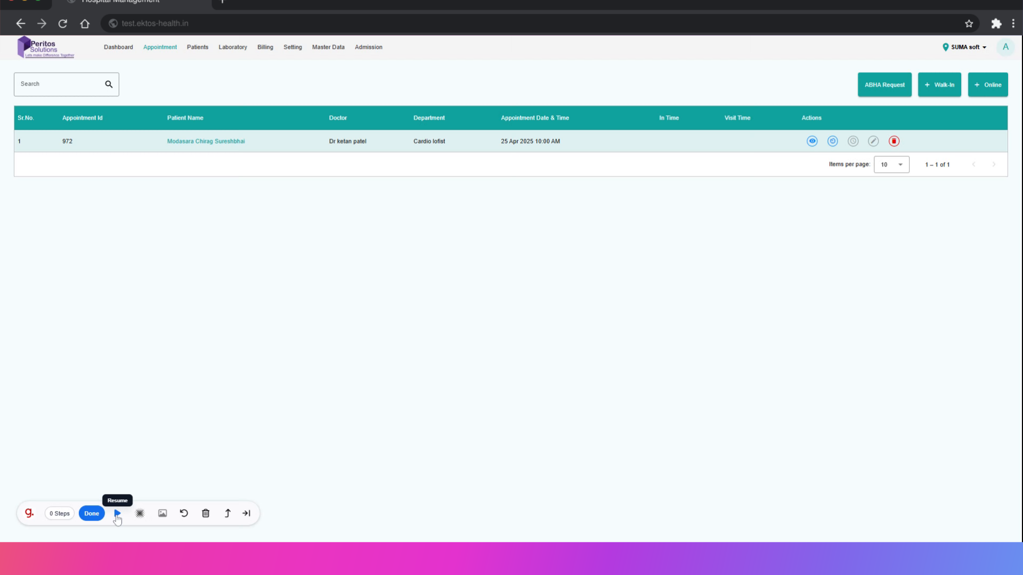Click the blue reschedule icon beside eye icon
Screen dimensions: 1023x575
tap(832, 141)
